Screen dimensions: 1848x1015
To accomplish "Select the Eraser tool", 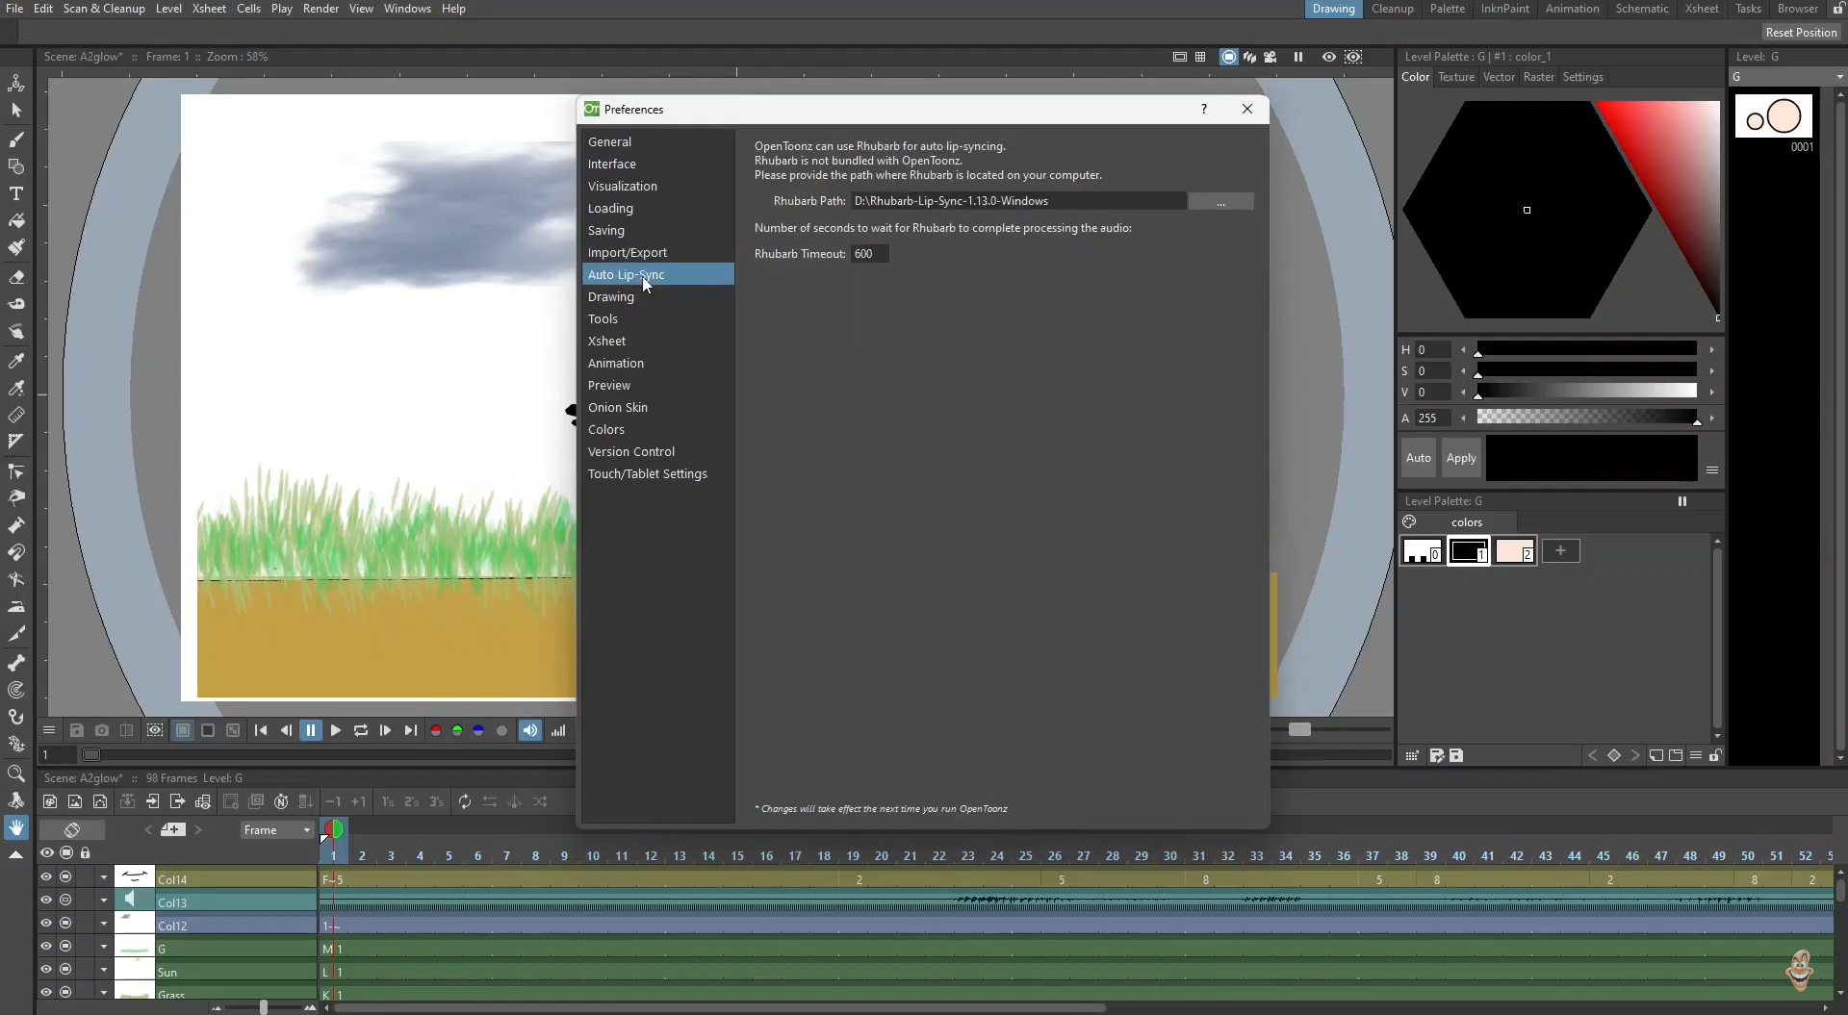I will (16, 277).
